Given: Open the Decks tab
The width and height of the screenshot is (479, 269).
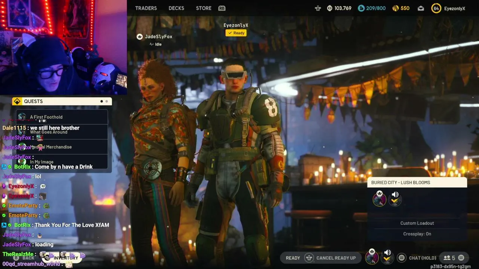Looking at the screenshot, I should point(176,8).
